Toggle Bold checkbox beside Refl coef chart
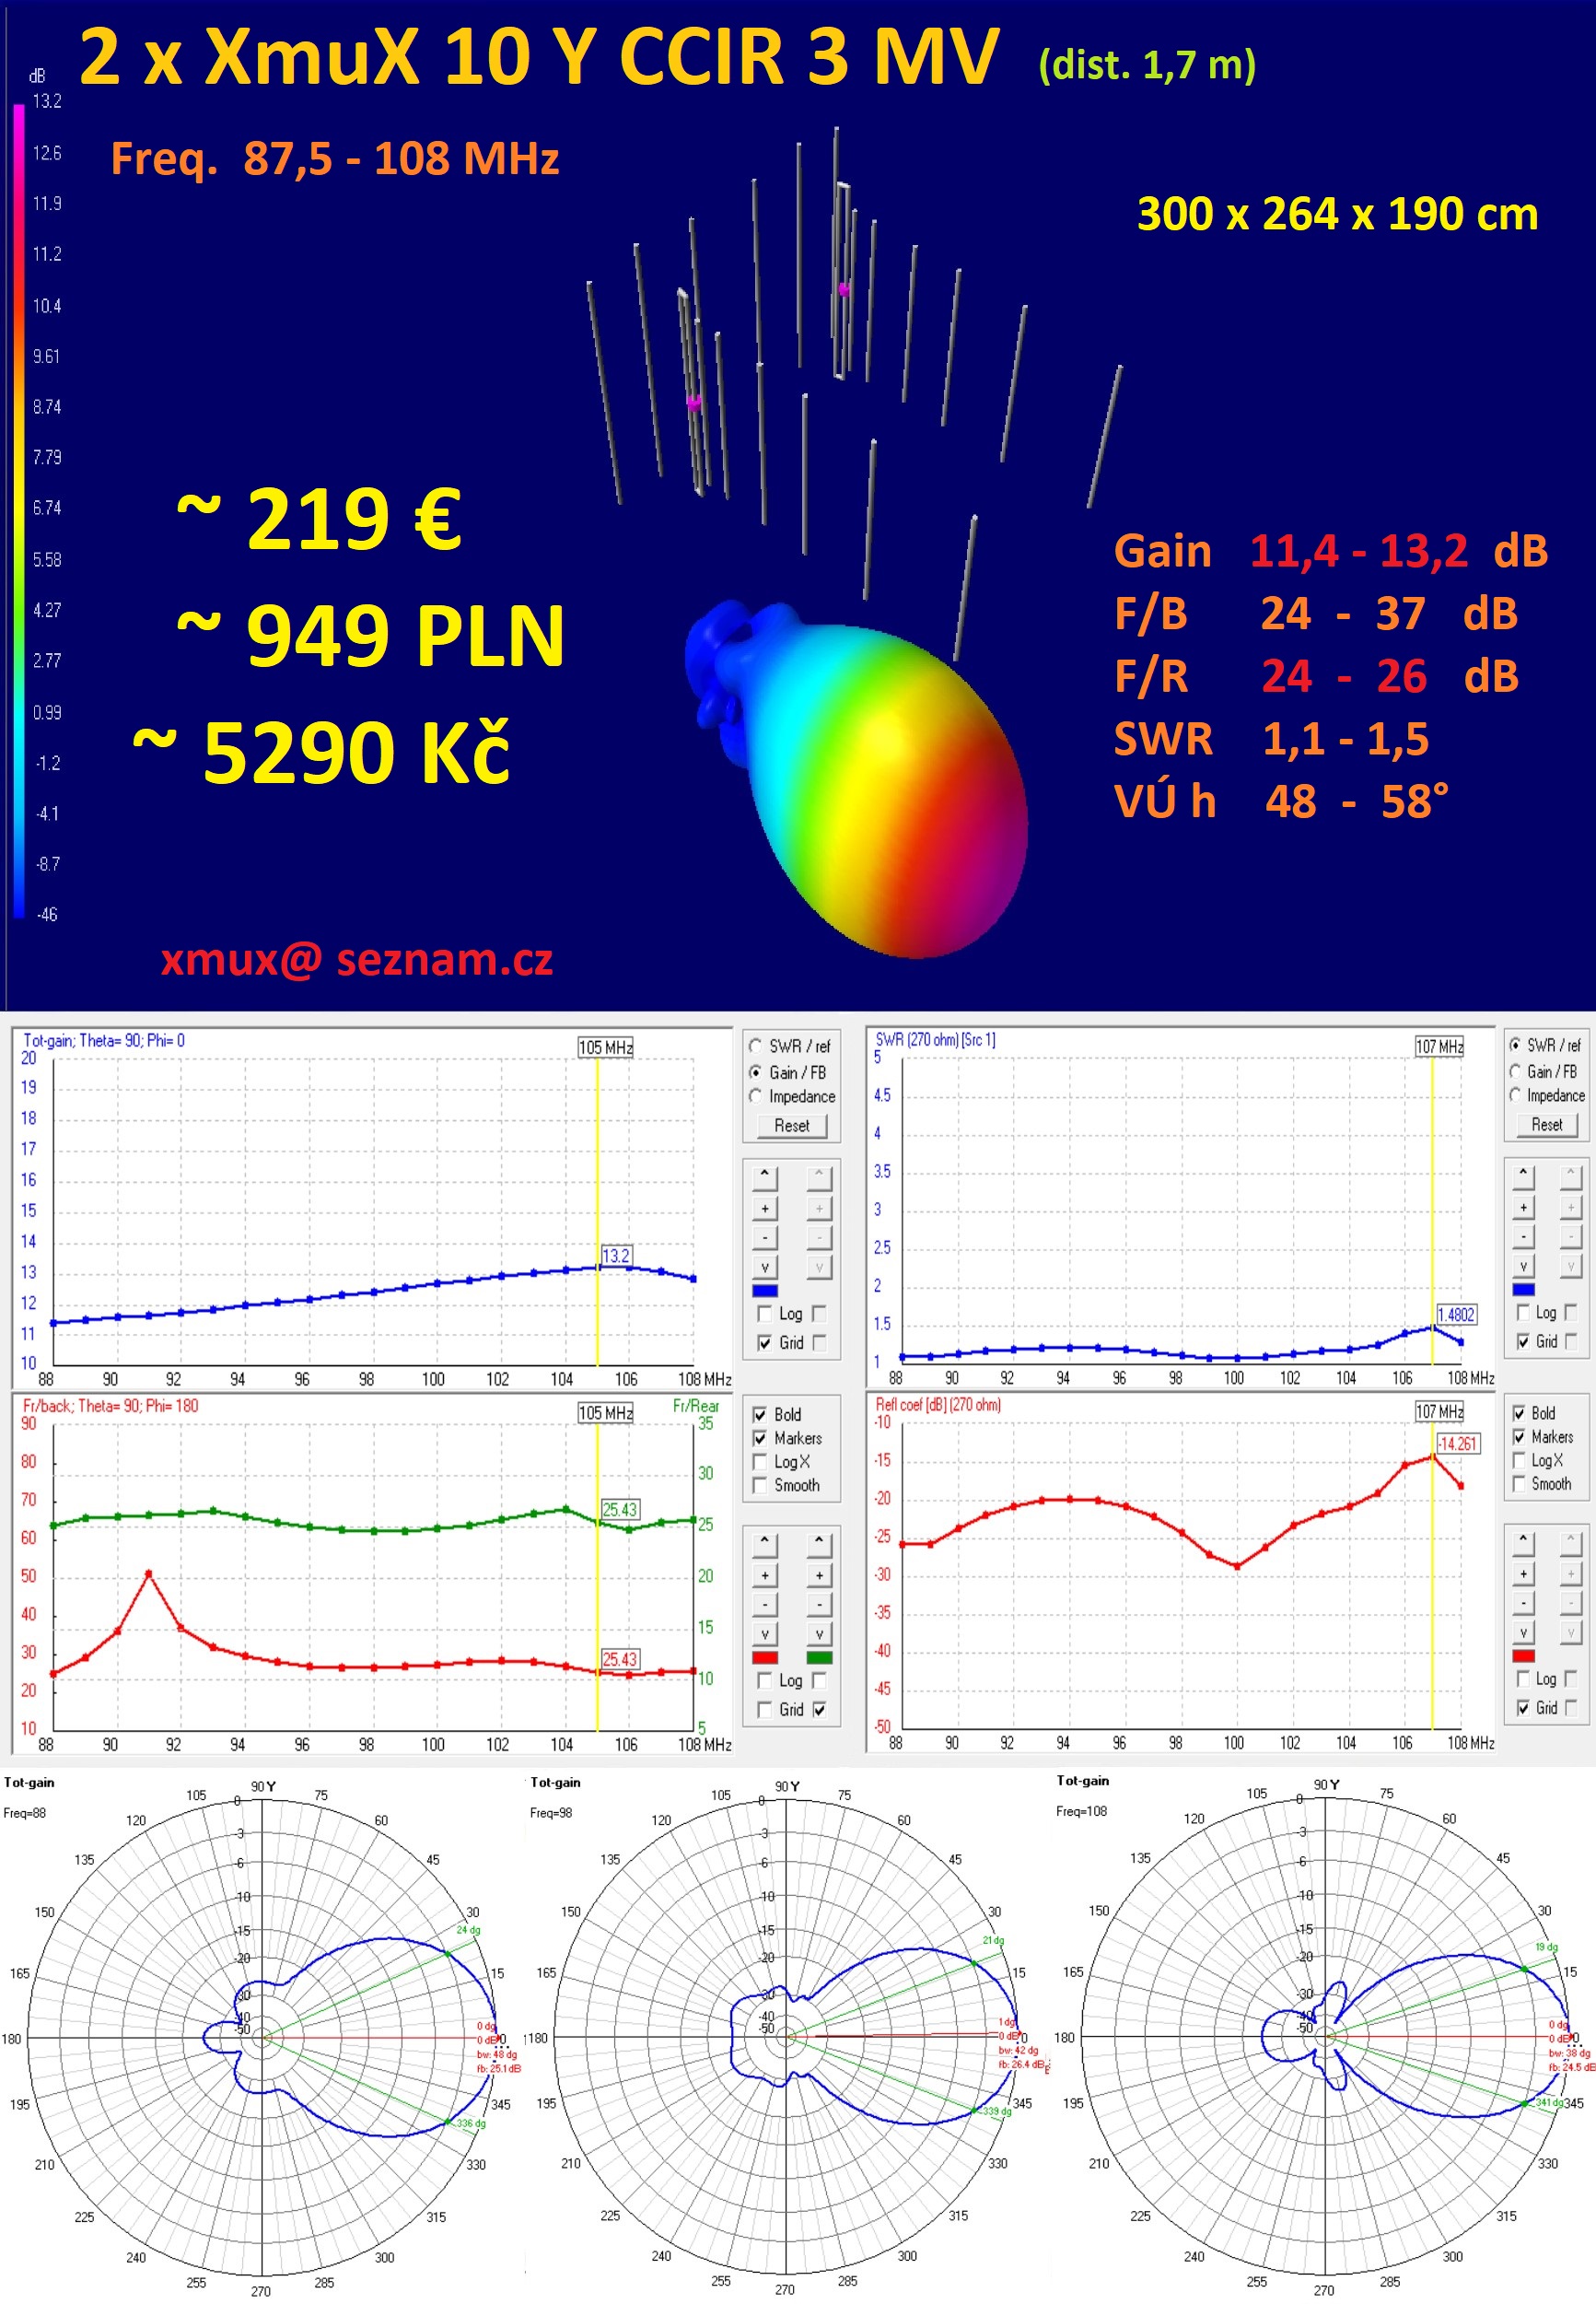Image resolution: width=1596 pixels, height=2304 pixels. click(1519, 1413)
